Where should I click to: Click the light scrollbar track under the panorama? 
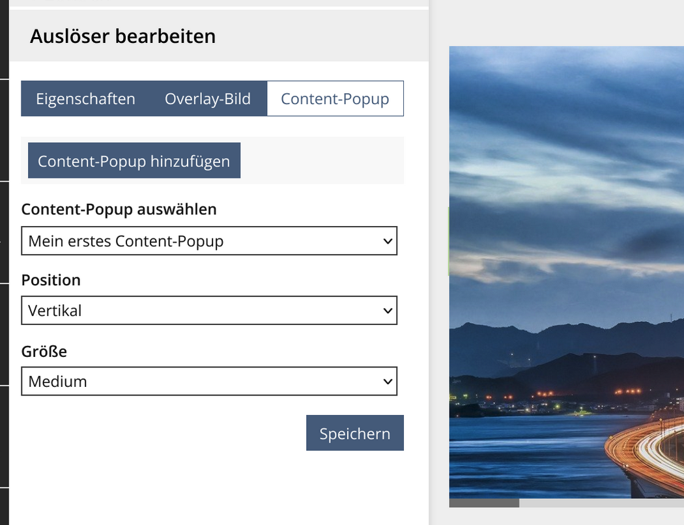(x=599, y=503)
